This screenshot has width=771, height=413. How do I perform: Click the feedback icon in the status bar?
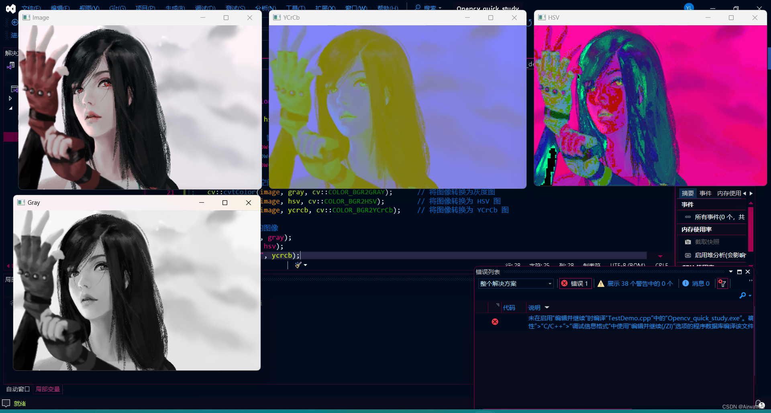pos(6,403)
